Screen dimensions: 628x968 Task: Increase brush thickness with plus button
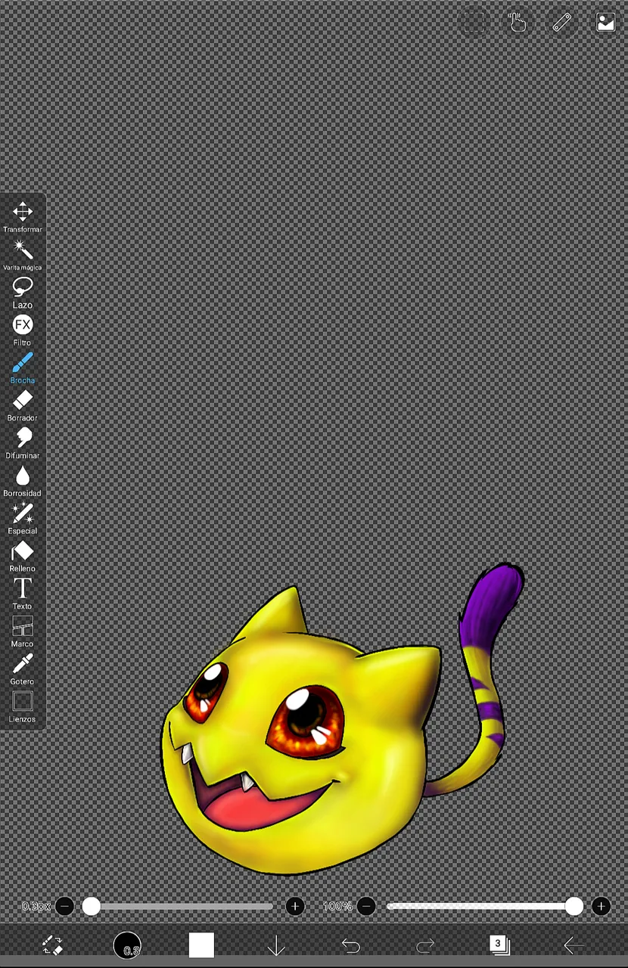295,906
